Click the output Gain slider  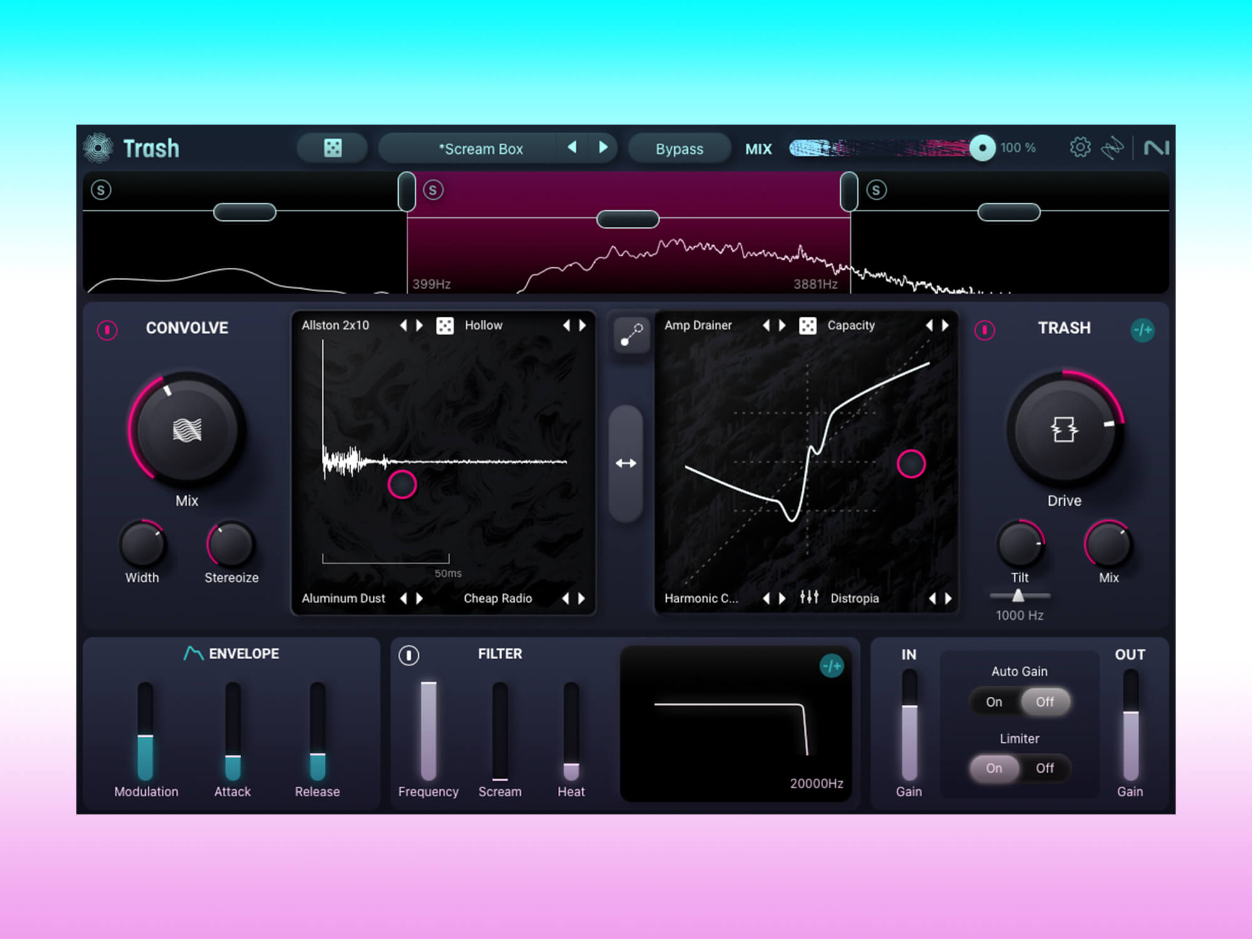1131,725
